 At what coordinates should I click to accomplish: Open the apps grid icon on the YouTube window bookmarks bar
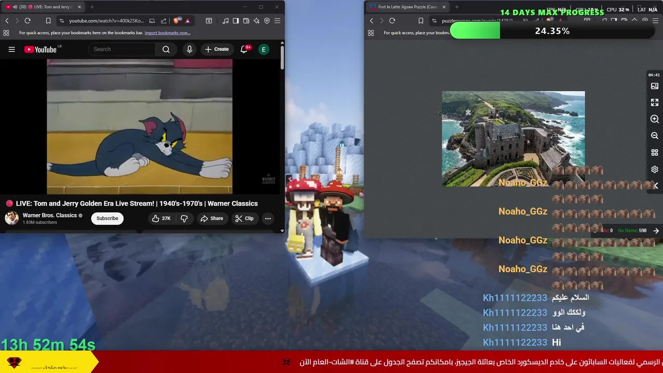6,33
